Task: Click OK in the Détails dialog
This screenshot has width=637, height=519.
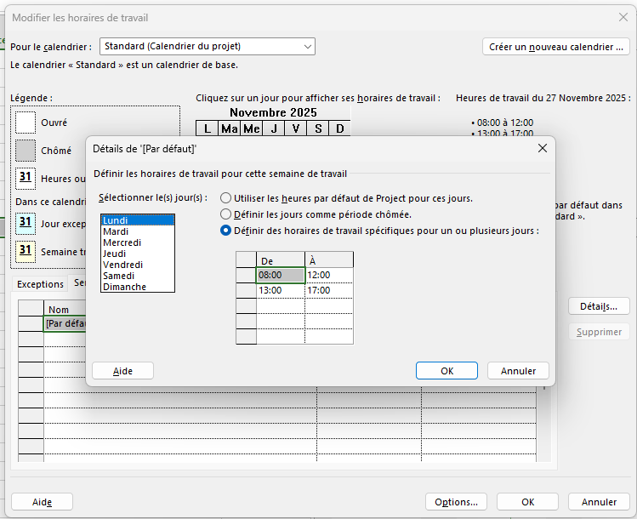Action: 446,371
